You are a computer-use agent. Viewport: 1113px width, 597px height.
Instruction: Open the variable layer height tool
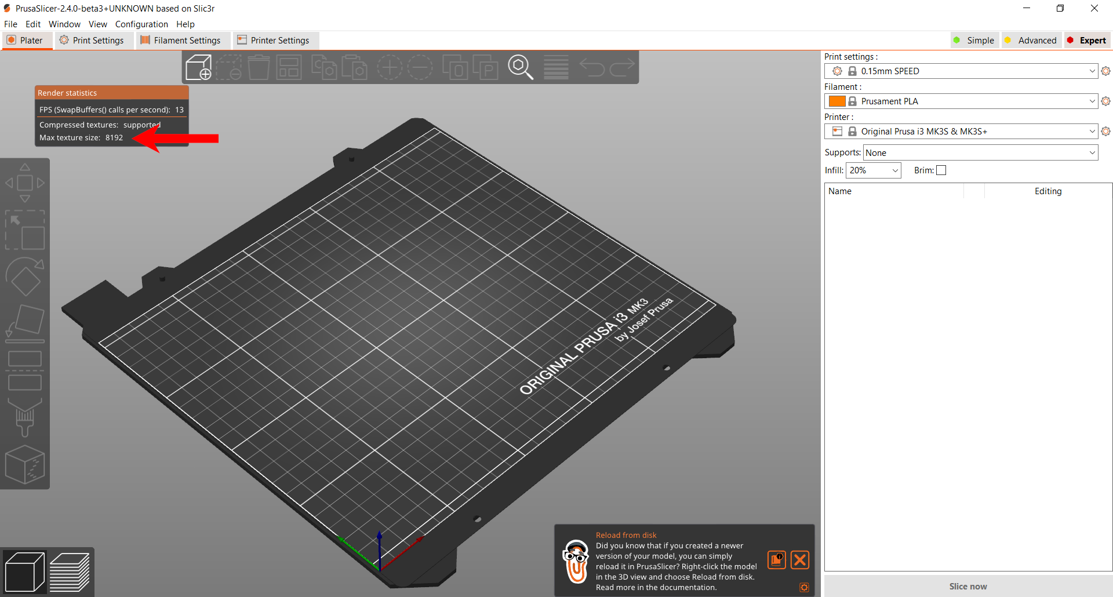555,67
